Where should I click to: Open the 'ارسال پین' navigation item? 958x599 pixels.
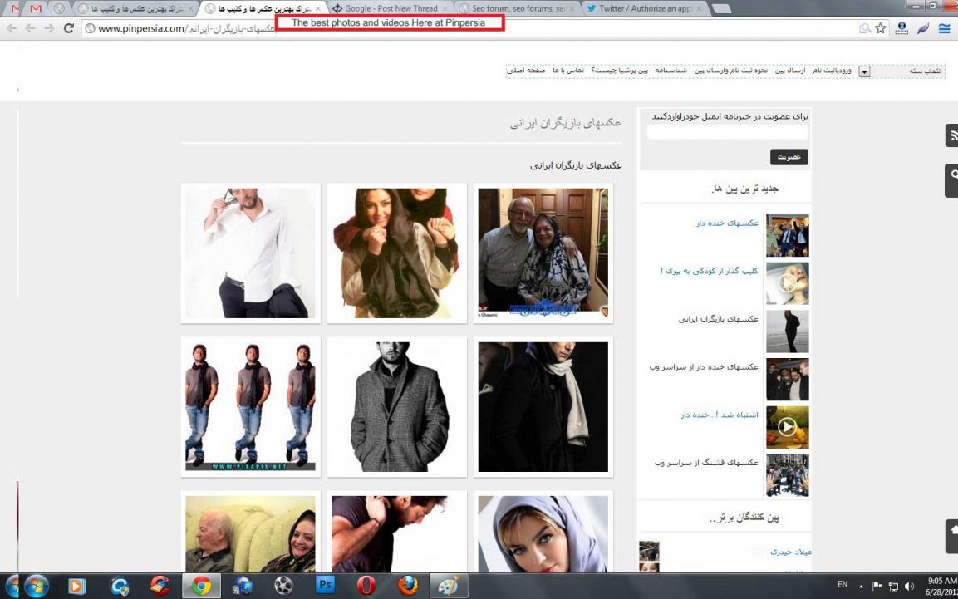790,71
